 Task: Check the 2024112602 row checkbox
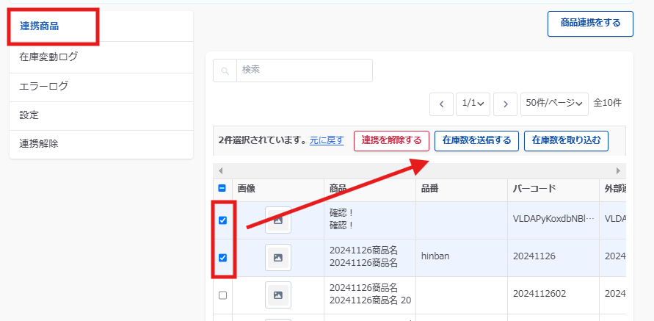tap(222, 295)
